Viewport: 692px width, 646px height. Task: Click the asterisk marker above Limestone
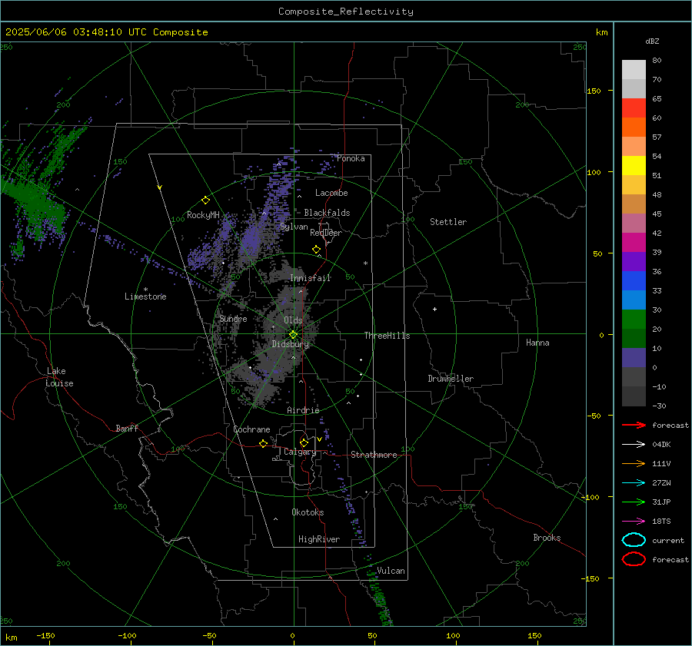[145, 290]
